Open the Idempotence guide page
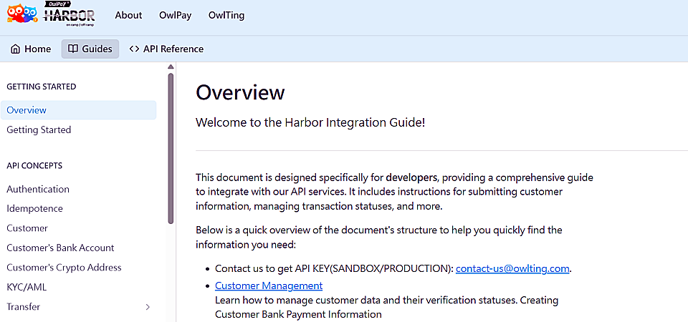The image size is (688, 322). pyautogui.click(x=34, y=208)
